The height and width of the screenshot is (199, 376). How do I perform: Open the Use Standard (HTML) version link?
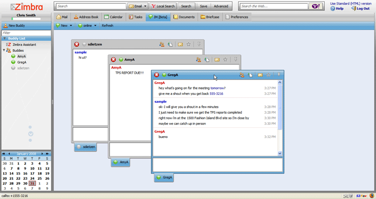351,4
